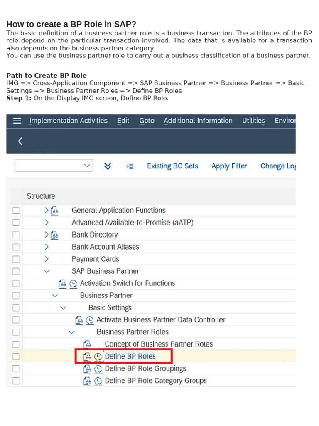Execute activity icon for Define BP Roles
319x426 pixels.
coord(98,357)
